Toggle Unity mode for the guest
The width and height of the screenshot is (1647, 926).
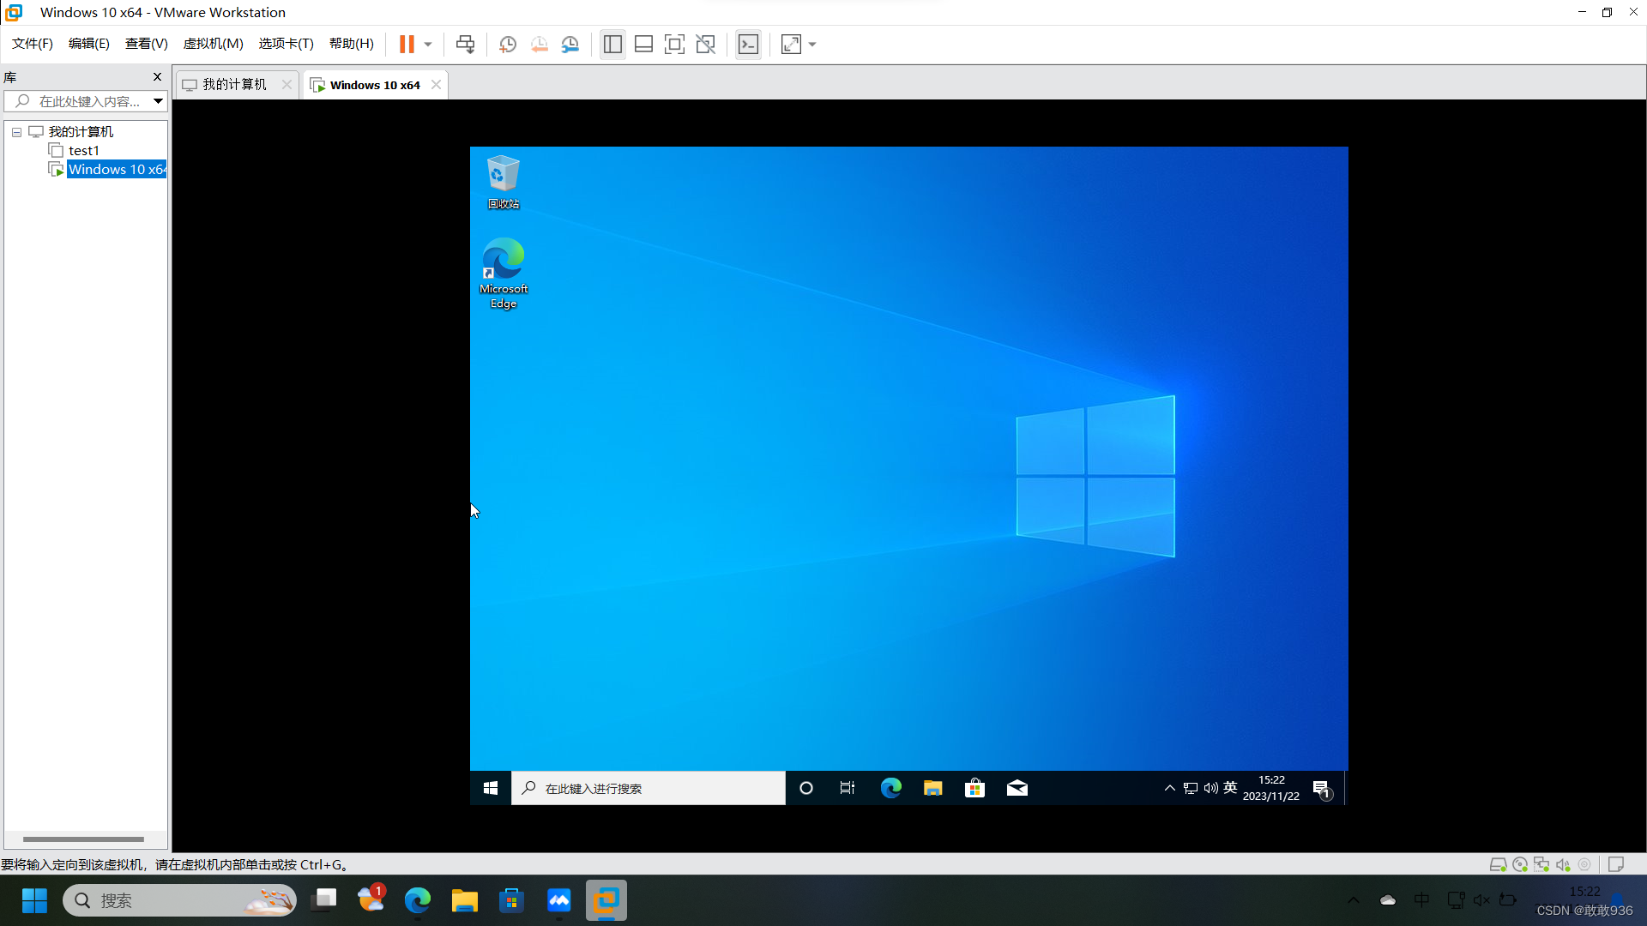click(706, 44)
